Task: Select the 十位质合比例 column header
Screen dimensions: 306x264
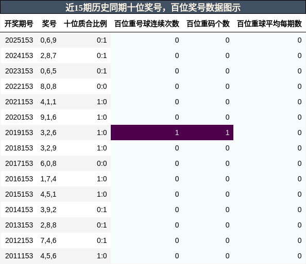Action: pos(86,24)
